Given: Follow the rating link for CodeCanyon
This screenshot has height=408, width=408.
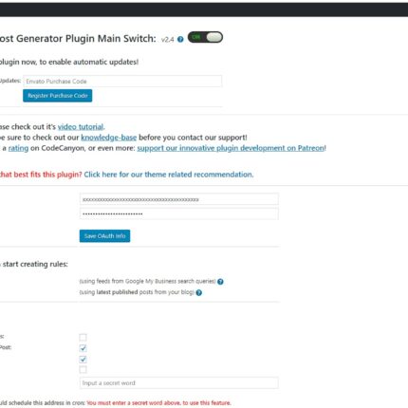Looking at the screenshot, I should [x=18, y=148].
